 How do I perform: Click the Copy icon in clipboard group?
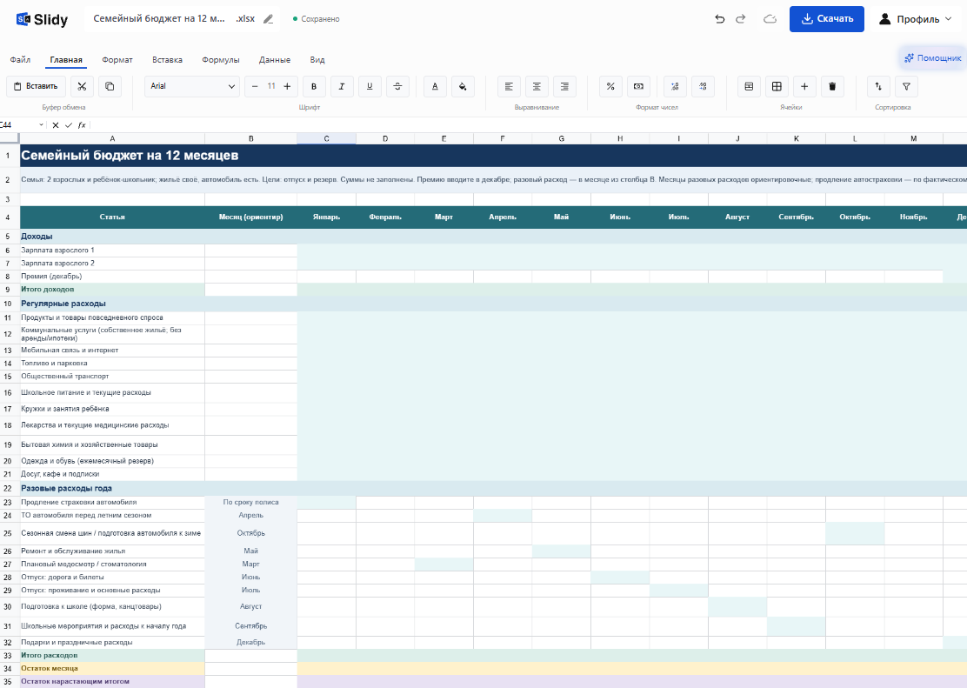(x=110, y=86)
